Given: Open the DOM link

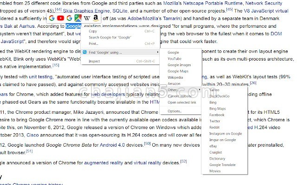Looking at the screenshot, I should click(x=276, y=34).
